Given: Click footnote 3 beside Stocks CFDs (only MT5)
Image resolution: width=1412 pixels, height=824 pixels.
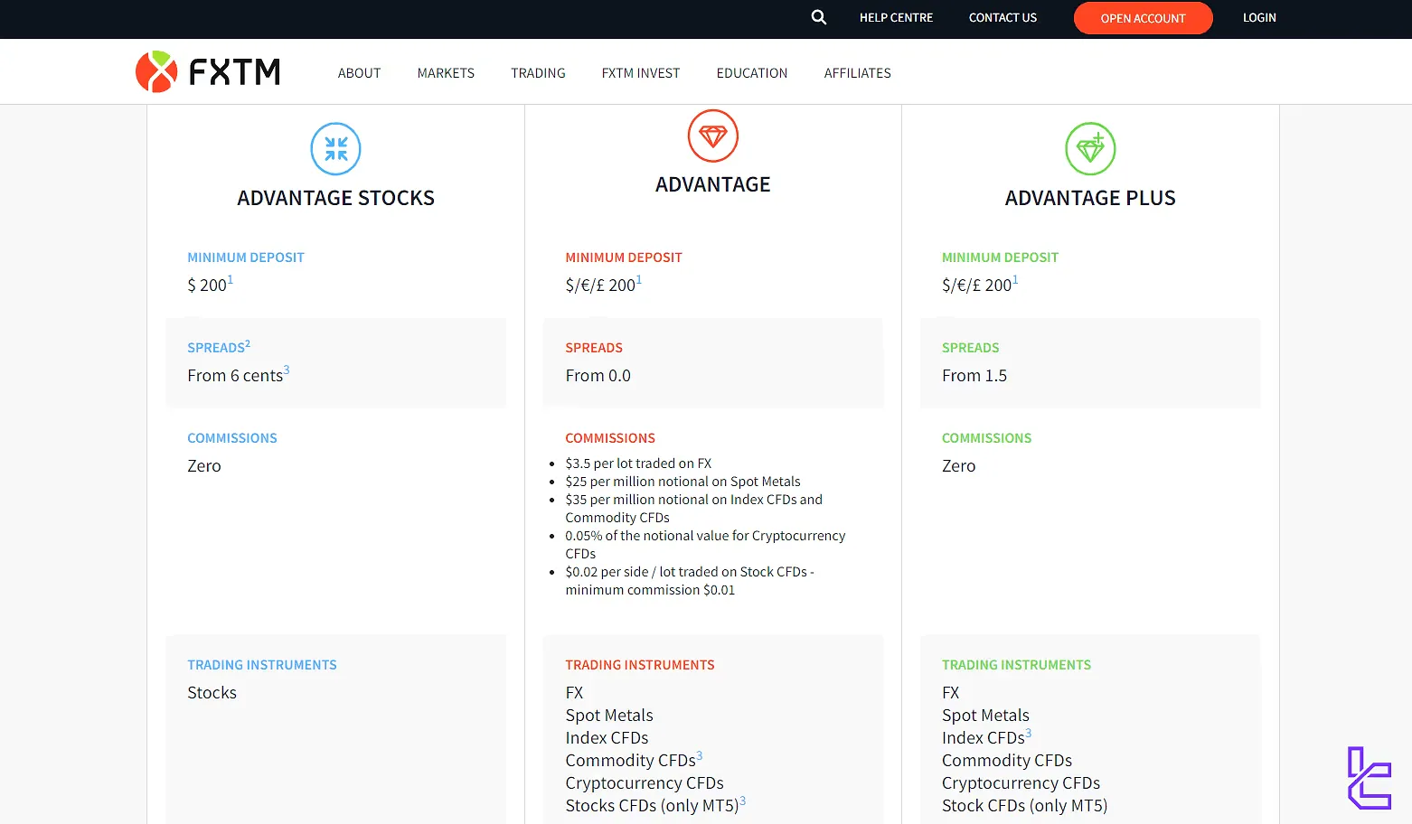Looking at the screenshot, I should 743,801.
